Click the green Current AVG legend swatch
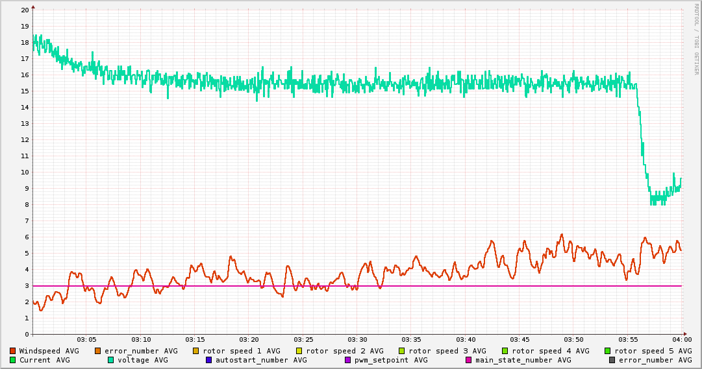Viewport: 702px width, 369px height. tap(13, 360)
